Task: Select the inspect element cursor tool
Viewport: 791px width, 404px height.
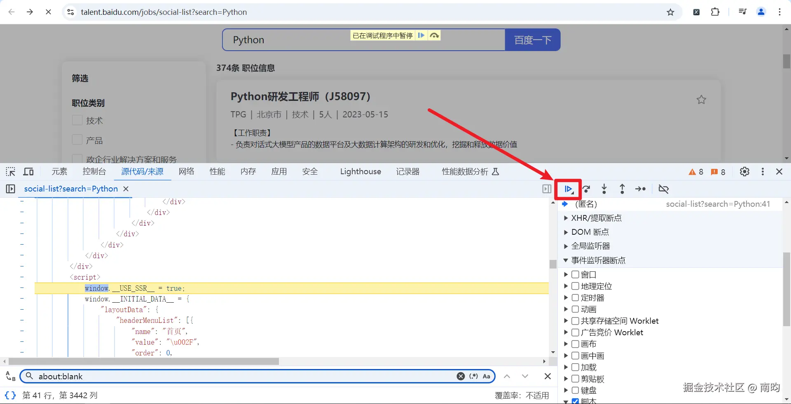Action: [x=10, y=172]
